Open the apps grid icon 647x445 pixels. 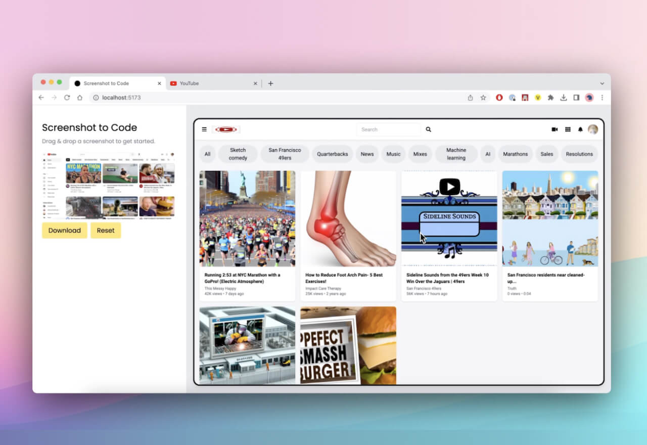coord(568,129)
